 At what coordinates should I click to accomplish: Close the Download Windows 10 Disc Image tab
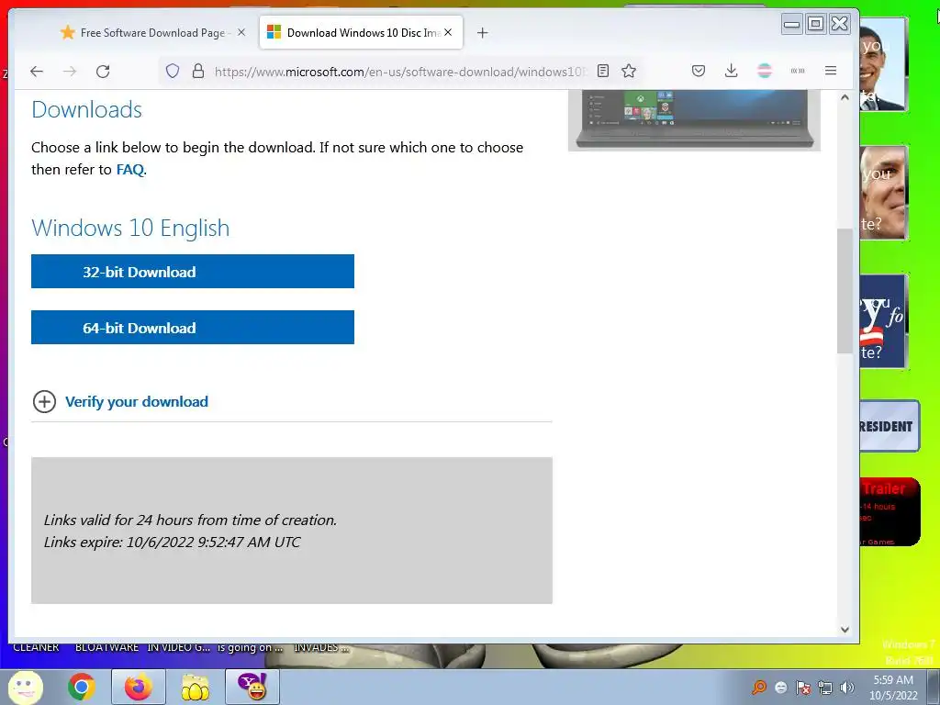click(448, 32)
